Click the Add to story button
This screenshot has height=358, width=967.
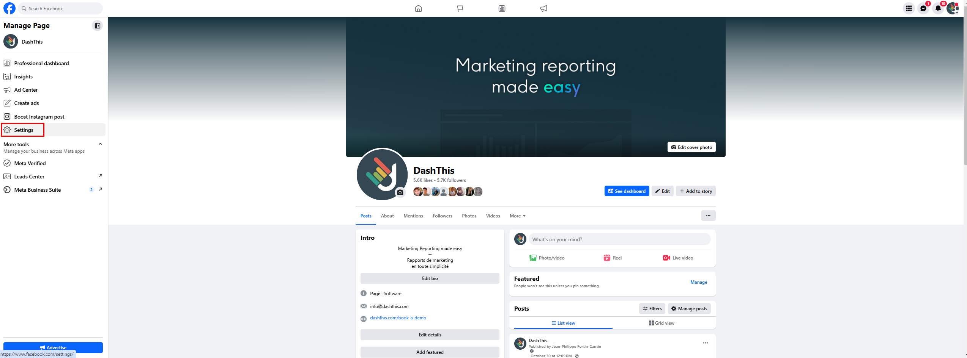(x=696, y=191)
